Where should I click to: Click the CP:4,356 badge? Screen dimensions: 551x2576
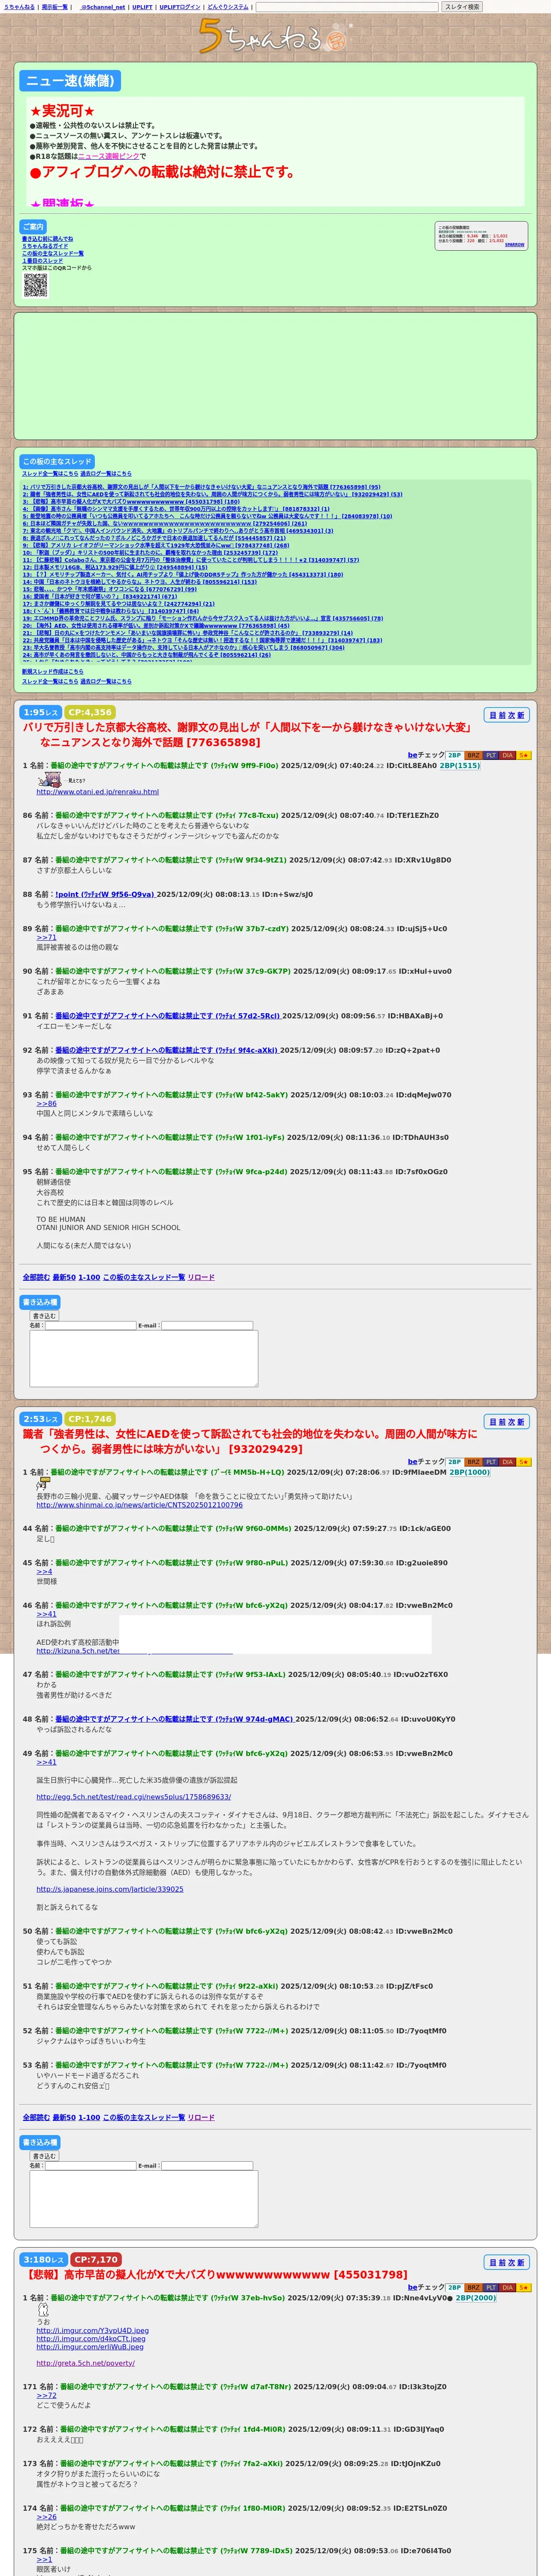click(x=91, y=712)
